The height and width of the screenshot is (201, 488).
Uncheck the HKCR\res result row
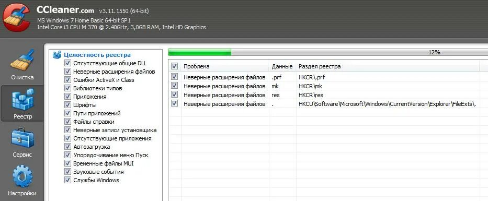(x=175, y=94)
